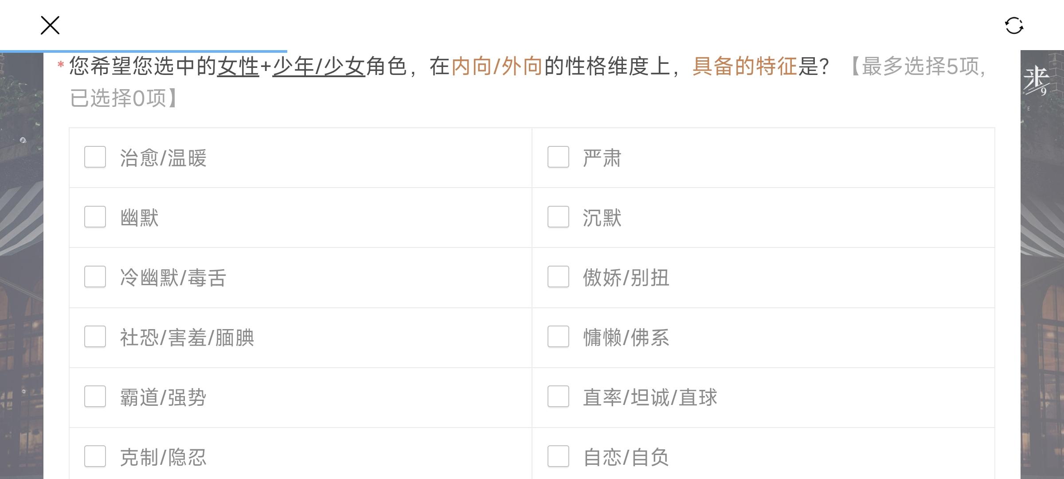This screenshot has width=1064, height=479.
Task: Close the survey with the X icon
Action: (x=50, y=25)
